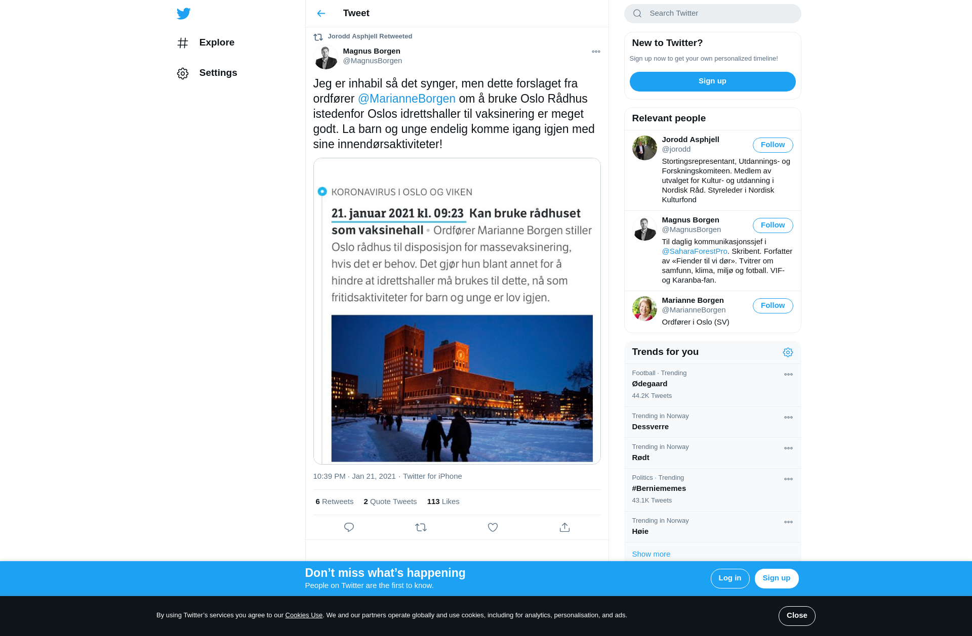Reply to the tweet with comment icon
This screenshot has width=972, height=636.
[x=349, y=527]
